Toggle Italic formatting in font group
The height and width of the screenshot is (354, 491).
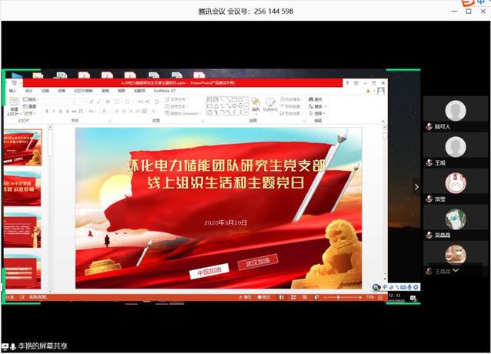pyautogui.click(x=52, y=111)
